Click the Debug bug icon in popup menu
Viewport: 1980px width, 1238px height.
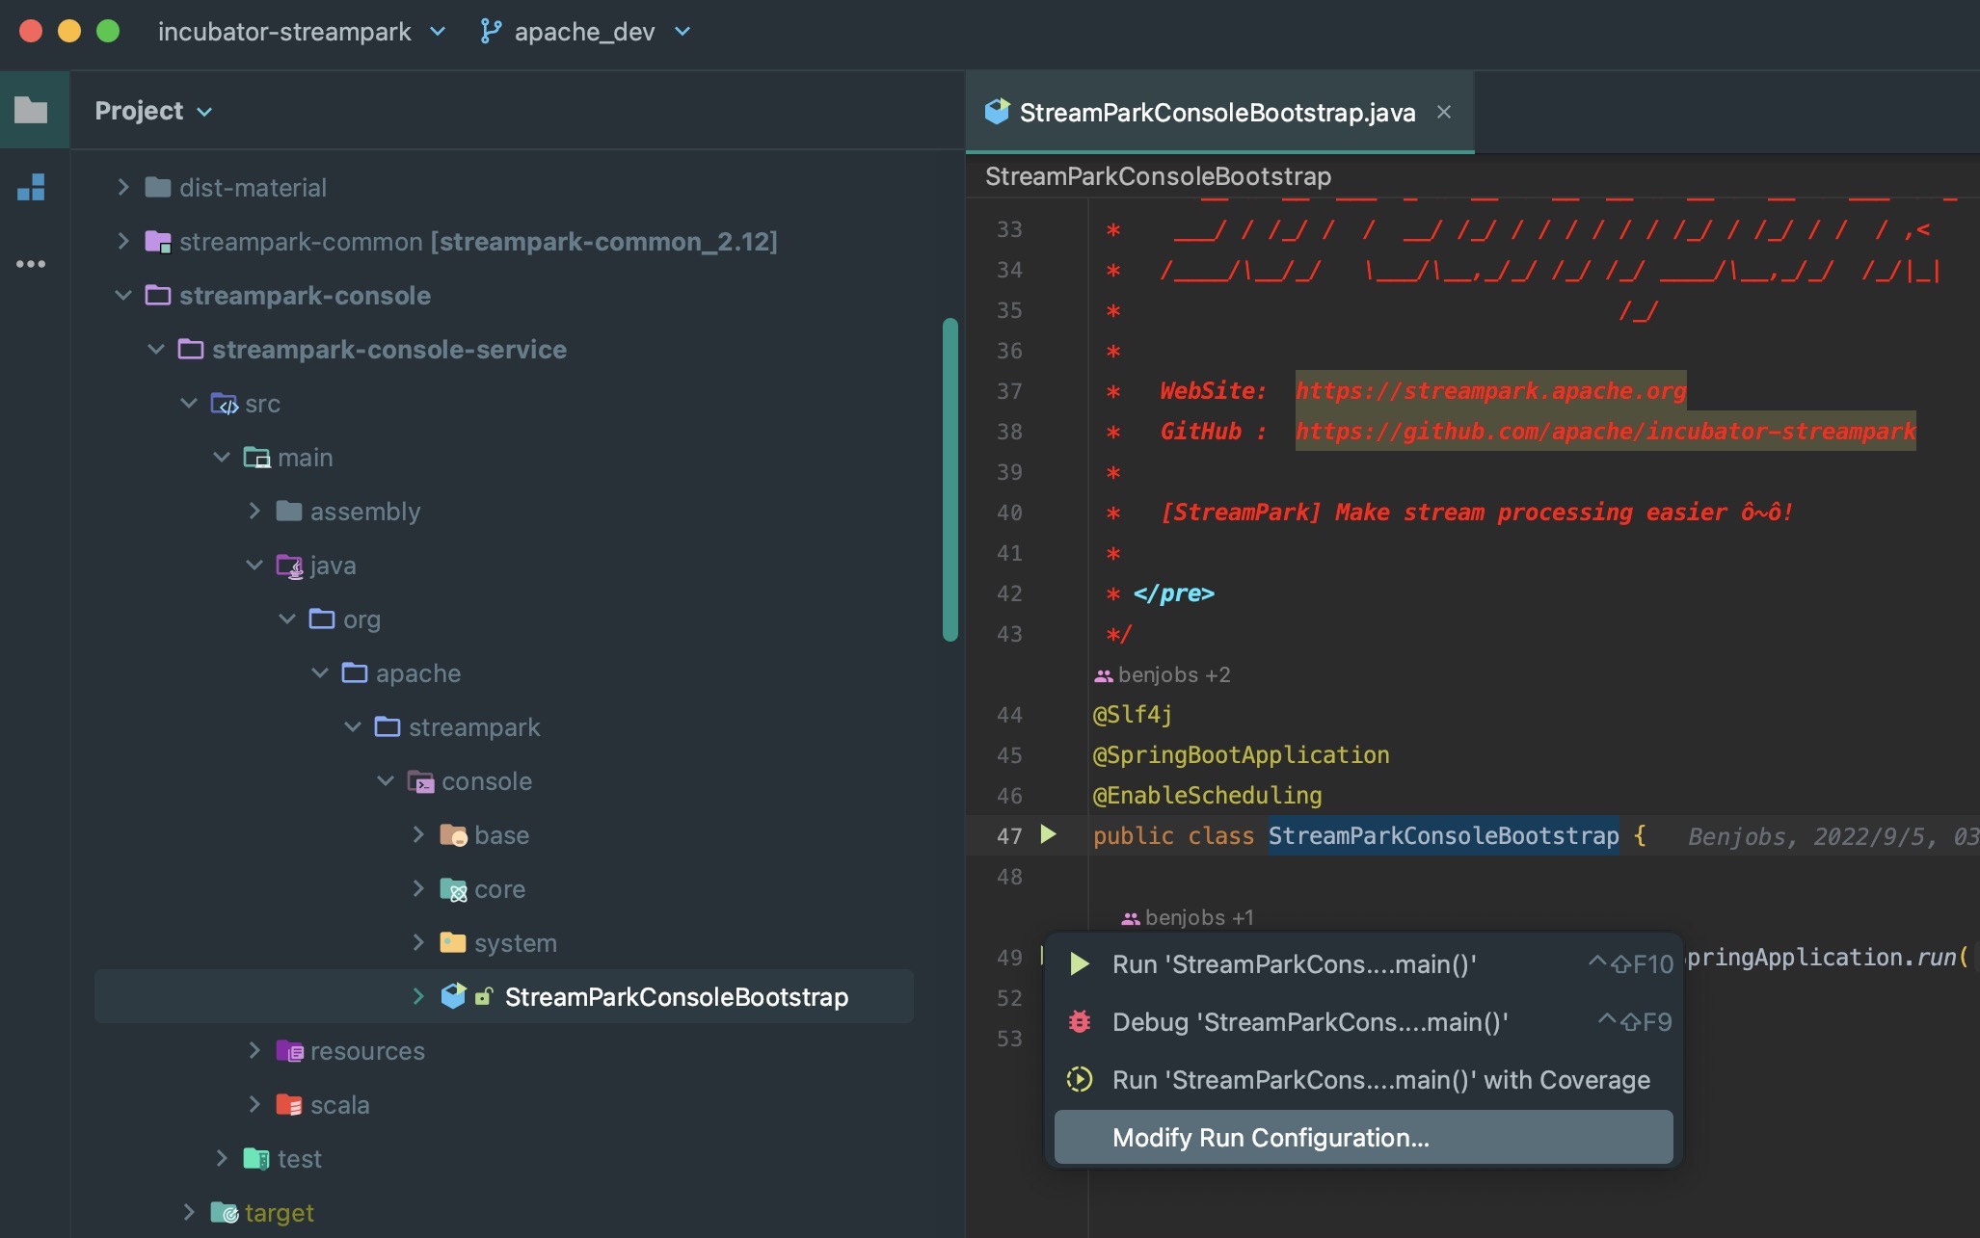point(1080,1021)
